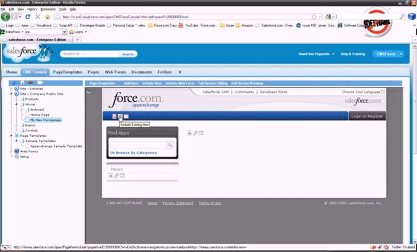Viewport: 417px width, 252px height.
Task: Open the Tools menu
Action: click(63, 9)
